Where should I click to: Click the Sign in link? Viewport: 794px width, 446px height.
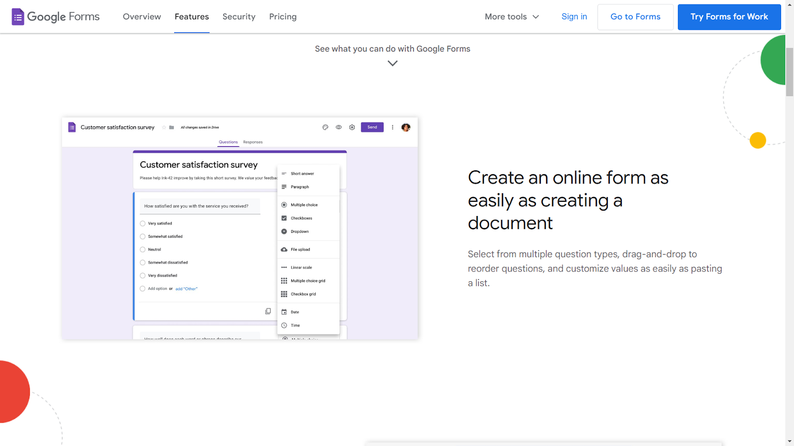[x=574, y=17]
